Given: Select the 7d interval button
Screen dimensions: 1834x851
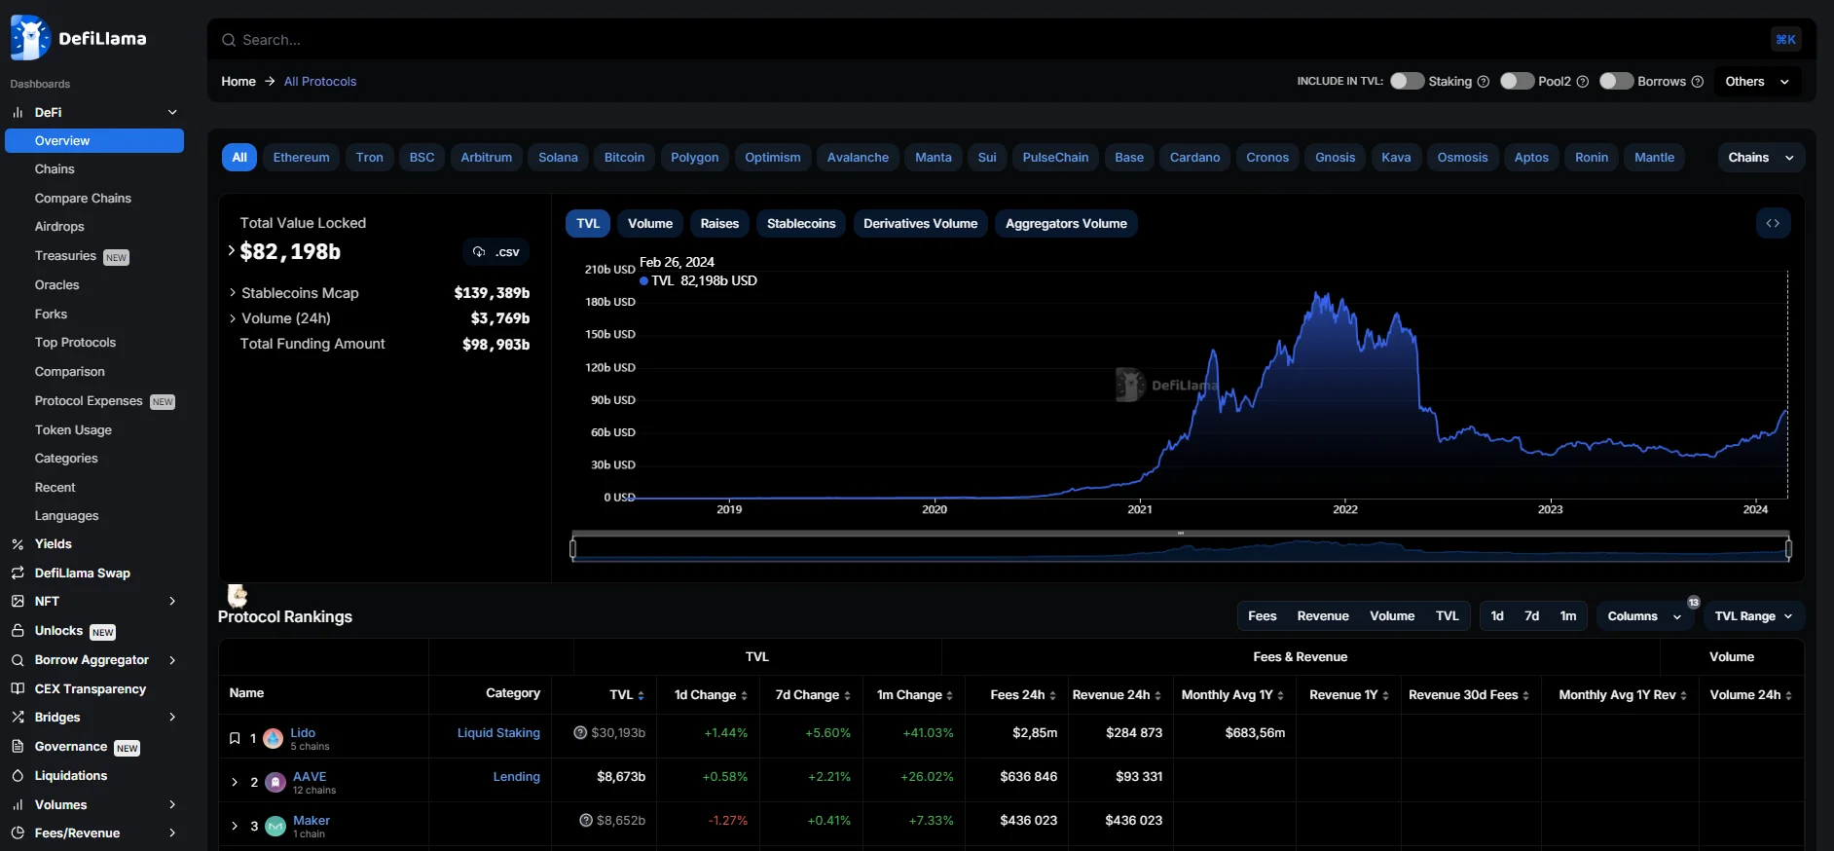Looking at the screenshot, I should (1532, 616).
